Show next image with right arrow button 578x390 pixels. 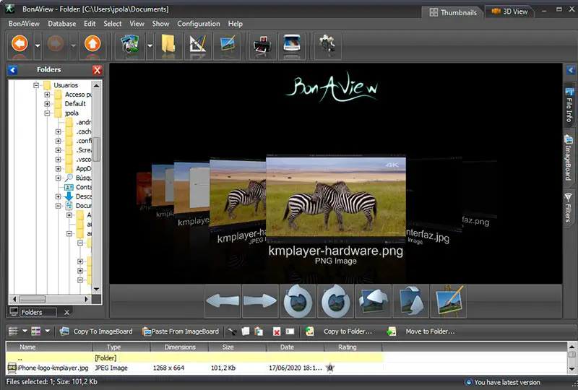[x=260, y=301]
